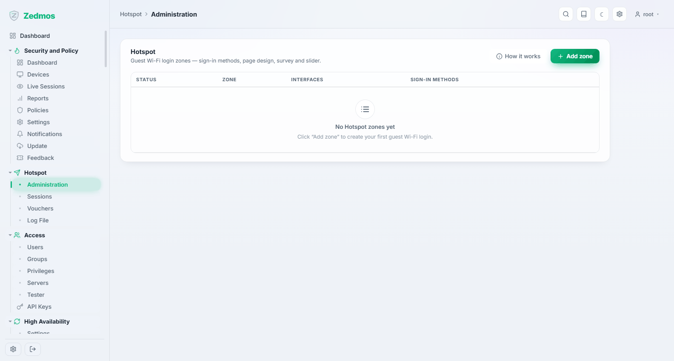Click the empty-state list icon
674x361 pixels.
365,109
